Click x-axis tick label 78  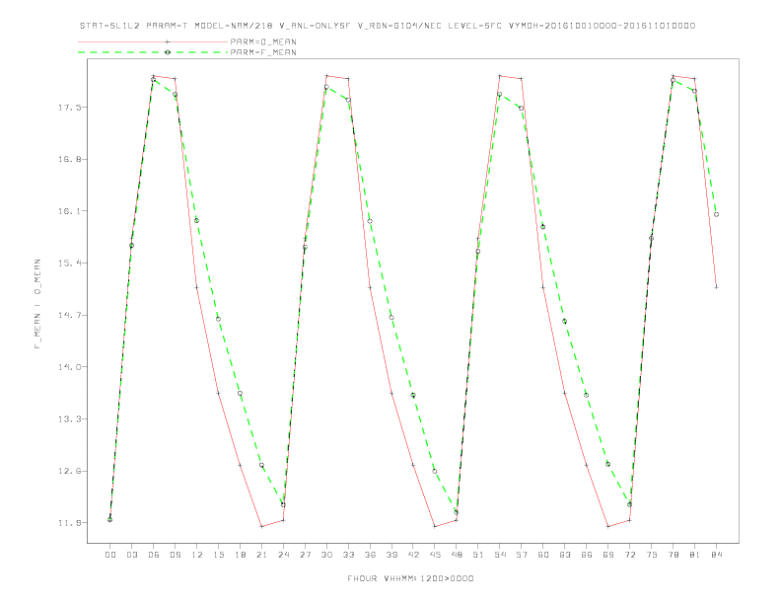coord(673,555)
